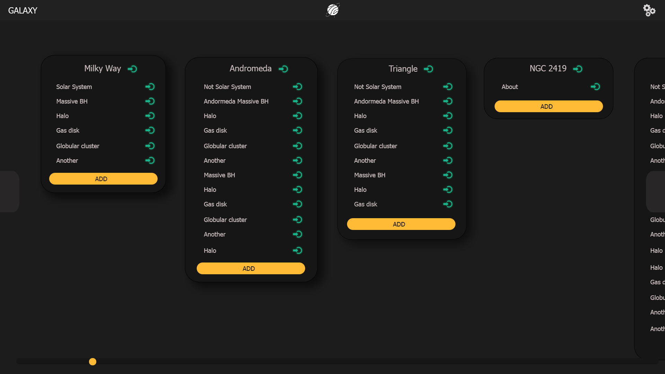Click the horizontal scrollbar track
Screen dimensions: 665x374
(337, 362)
